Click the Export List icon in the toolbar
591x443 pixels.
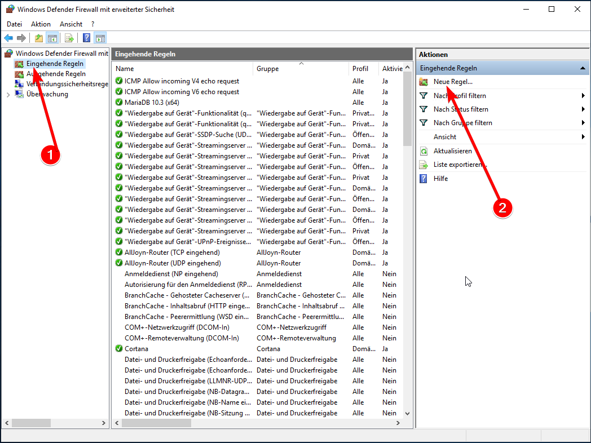point(69,38)
